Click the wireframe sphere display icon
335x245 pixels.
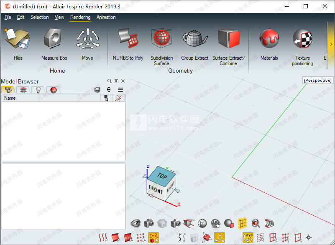click(x=202, y=223)
